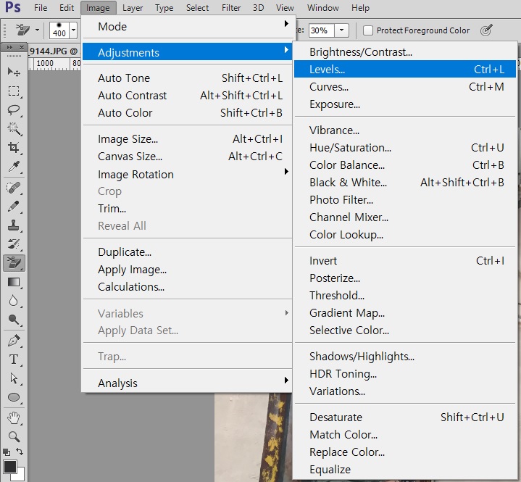Choose Desaturate from Adjustments

click(x=405, y=417)
